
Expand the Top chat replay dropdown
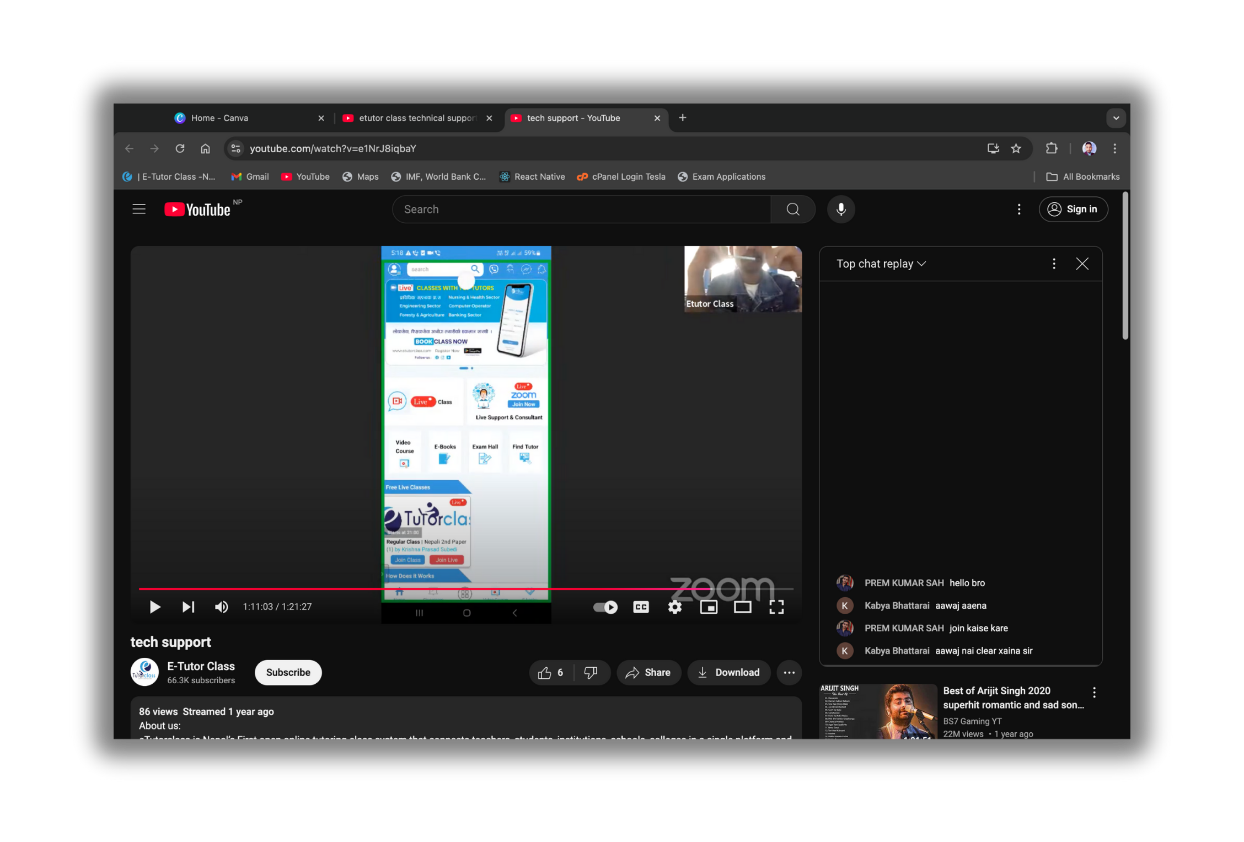[881, 264]
